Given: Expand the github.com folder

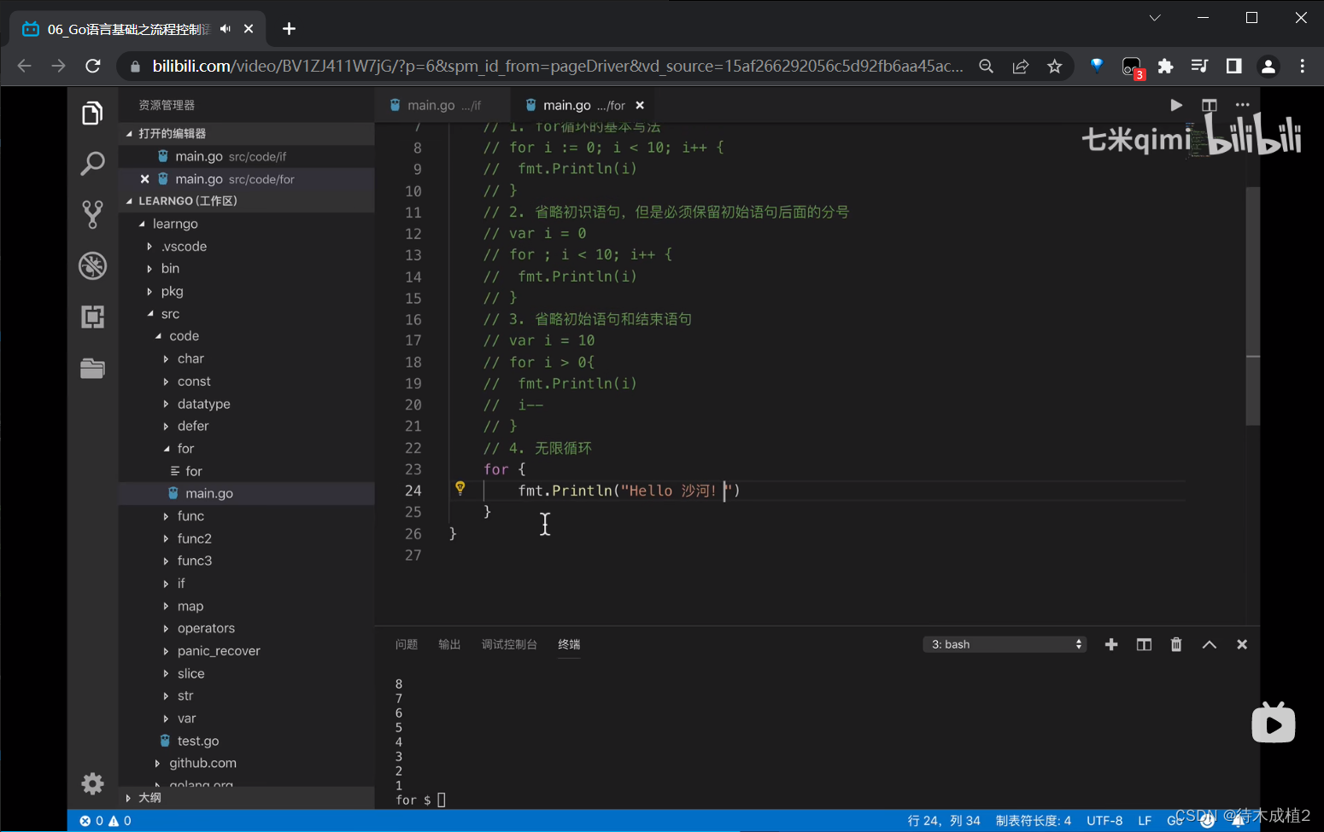Looking at the screenshot, I should (158, 763).
